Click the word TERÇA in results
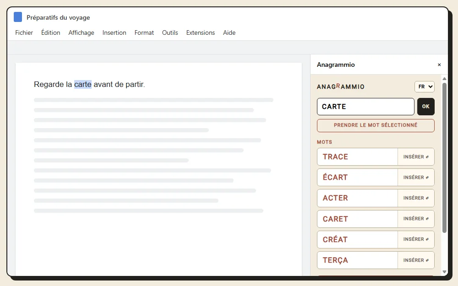Viewport: 458px width, 286px height. (x=335, y=260)
